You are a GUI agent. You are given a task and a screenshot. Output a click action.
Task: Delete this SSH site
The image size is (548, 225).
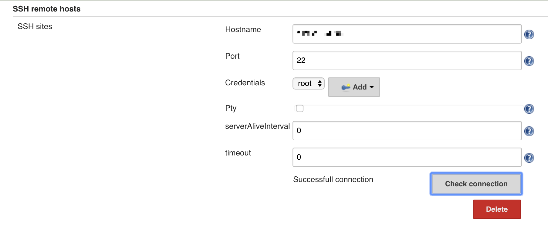click(497, 209)
